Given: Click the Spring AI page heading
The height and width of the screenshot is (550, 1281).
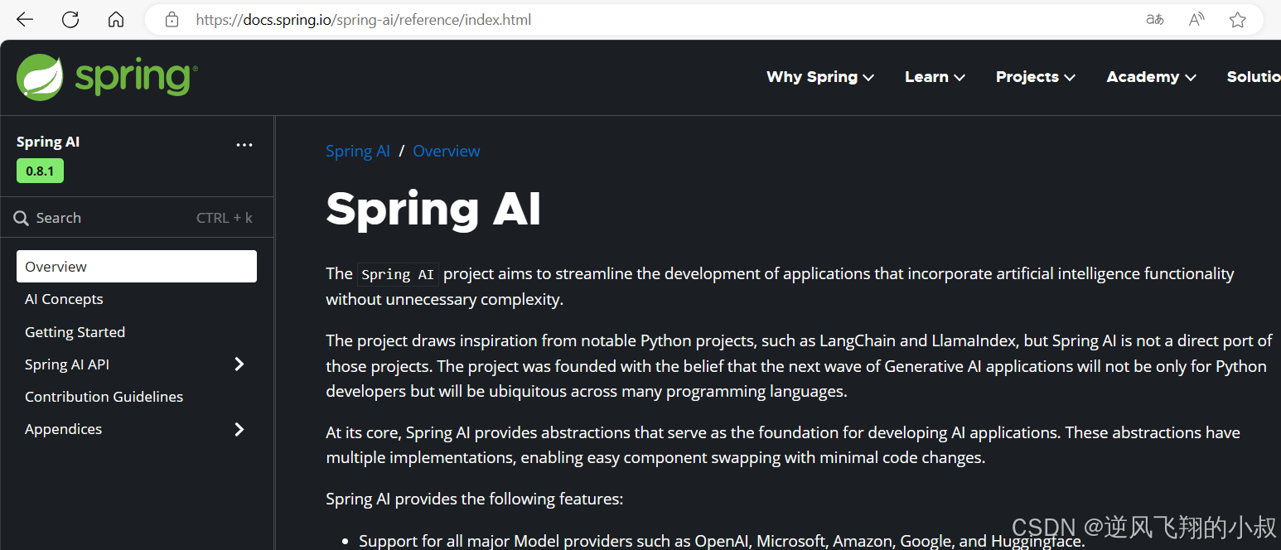Looking at the screenshot, I should (433, 209).
